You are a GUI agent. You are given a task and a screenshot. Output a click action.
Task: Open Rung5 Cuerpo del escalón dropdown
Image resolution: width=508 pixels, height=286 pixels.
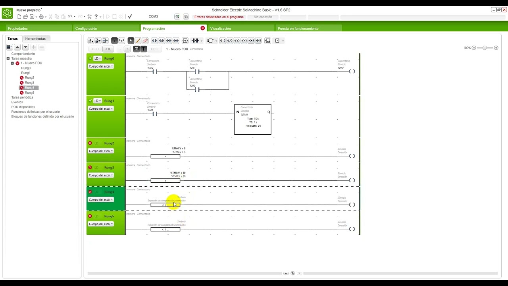(x=100, y=224)
